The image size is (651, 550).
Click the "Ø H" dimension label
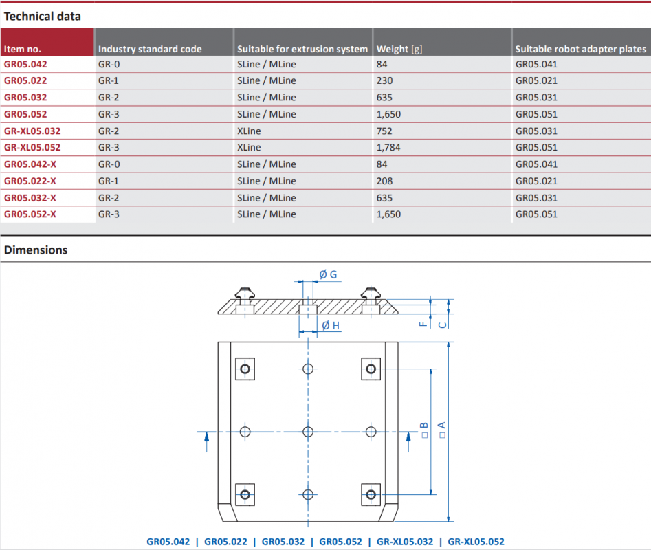tap(331, 326)
